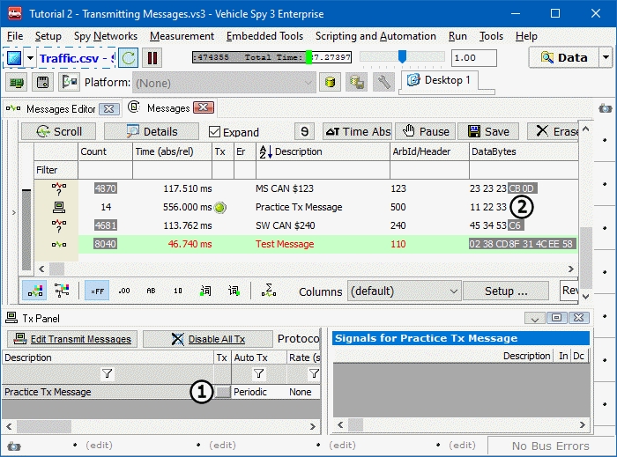Click the playback speed slider handle
Viewport: 617px width, 457px height.
(402, 57)
